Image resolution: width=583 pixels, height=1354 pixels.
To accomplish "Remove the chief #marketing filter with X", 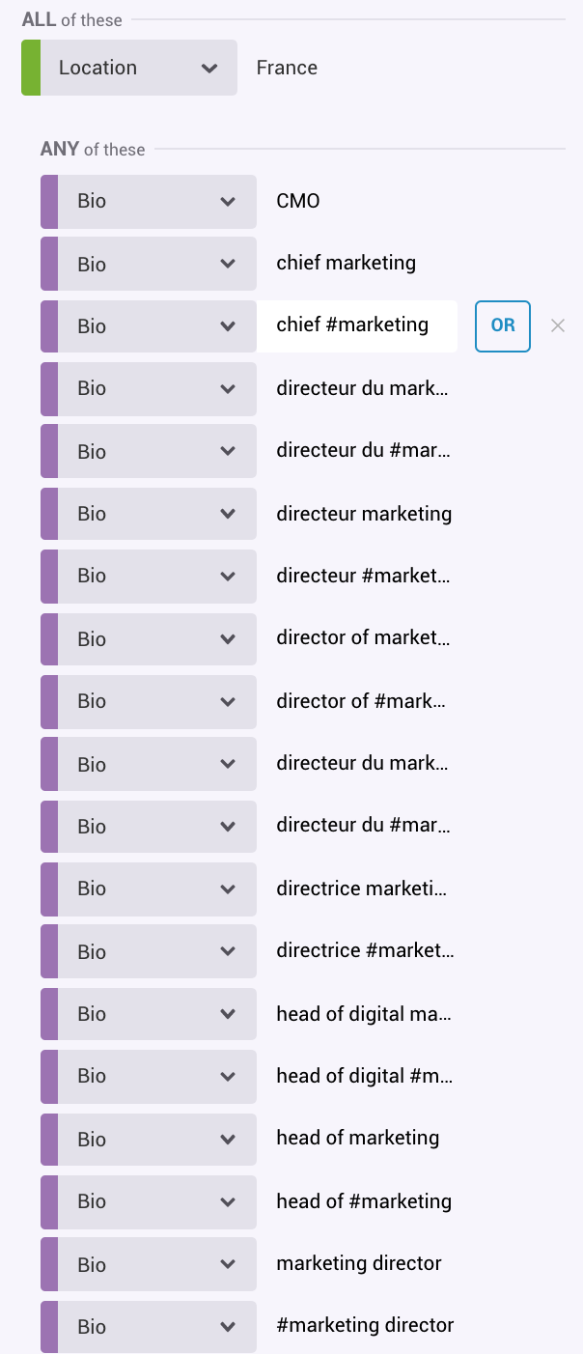I will pos(557,326).
